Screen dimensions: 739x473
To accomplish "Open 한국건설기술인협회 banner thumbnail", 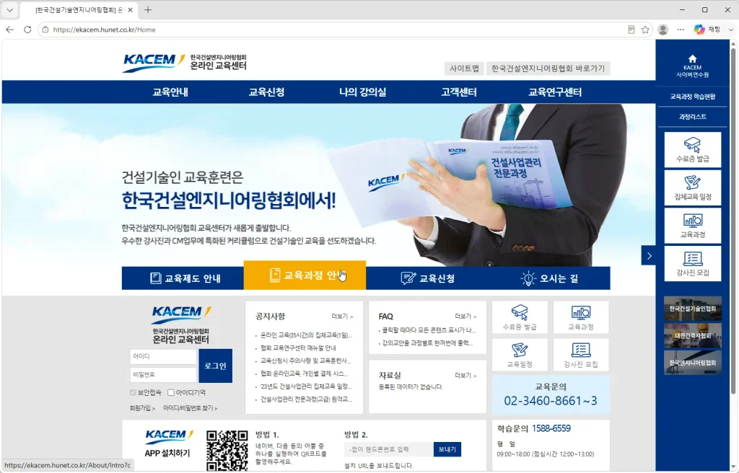I will point(692,309).
